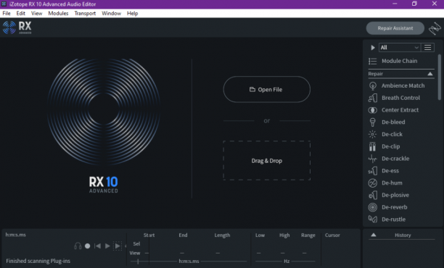Image resolution: width=444 pixels, height=268 pixels.
Task: Click the Center Extract module icon
Action: tap(373, 110)
